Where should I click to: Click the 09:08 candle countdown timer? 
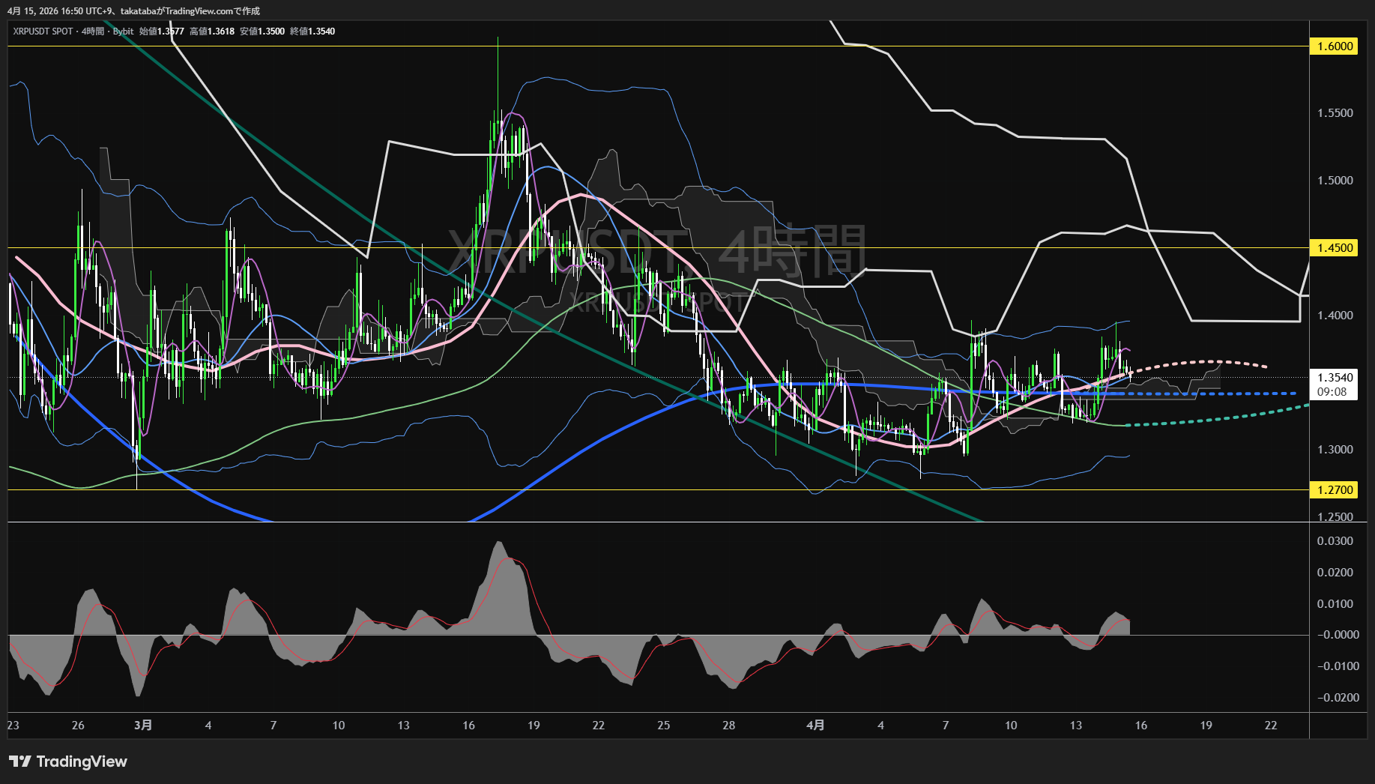pos(1332,392)
